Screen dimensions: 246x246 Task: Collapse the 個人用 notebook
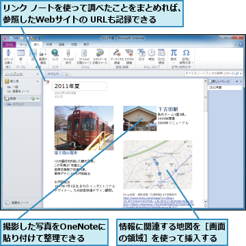38,81
